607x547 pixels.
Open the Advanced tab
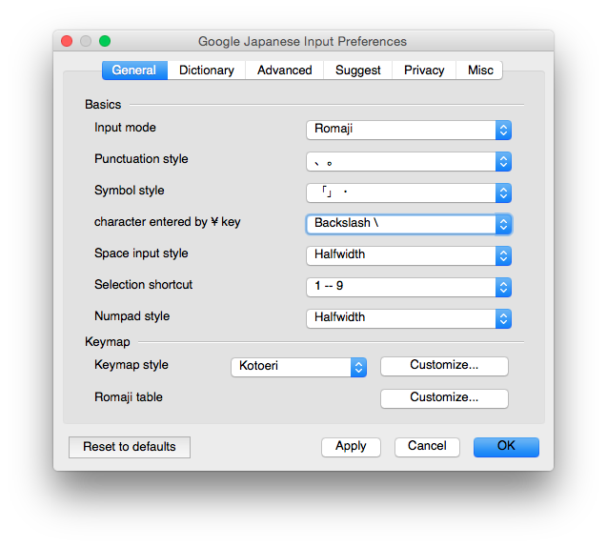(x=285, y=71)
